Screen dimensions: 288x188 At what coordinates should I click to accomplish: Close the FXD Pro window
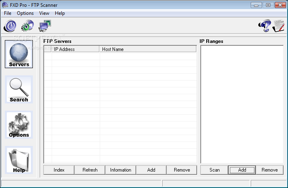(280, 5)
